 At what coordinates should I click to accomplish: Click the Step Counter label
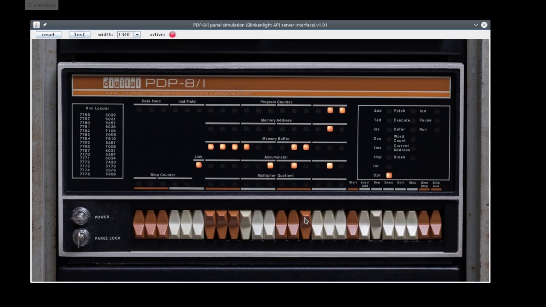[x=163, y=175]
